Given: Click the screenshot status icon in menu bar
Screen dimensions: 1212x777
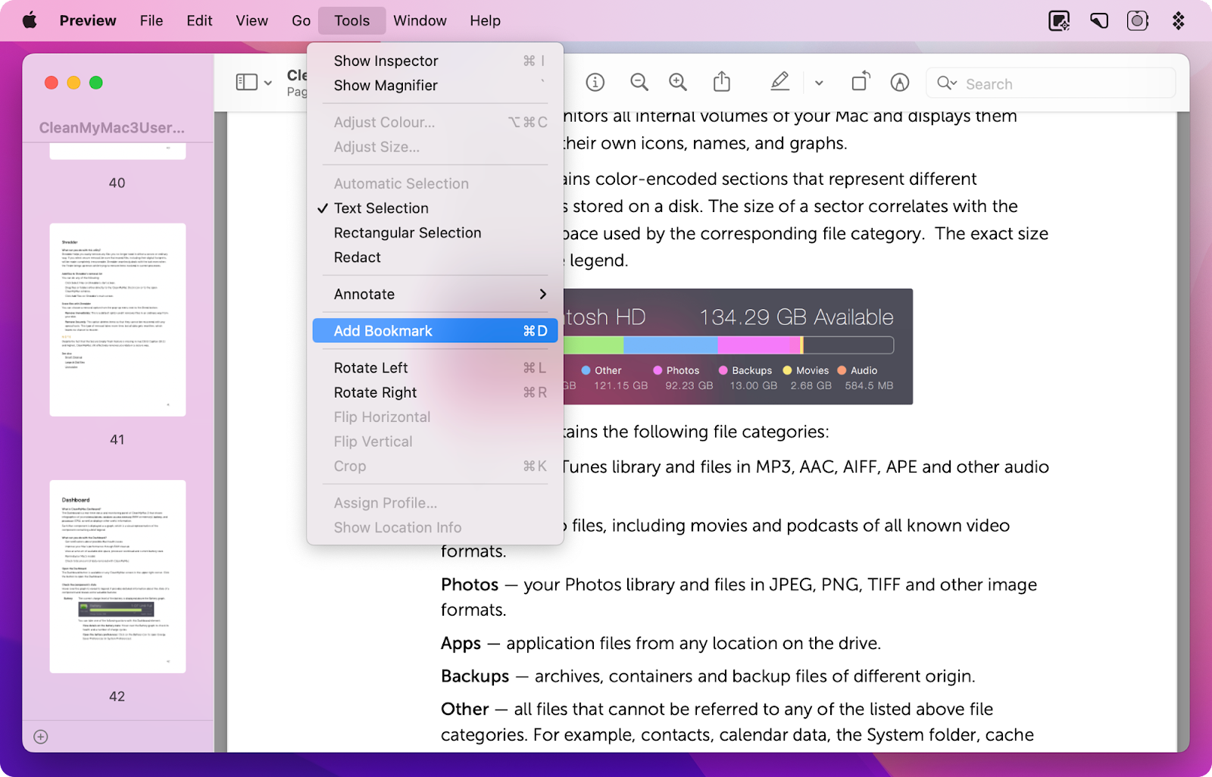Looking at the screenshot, I should click(x=1138, y=20).
